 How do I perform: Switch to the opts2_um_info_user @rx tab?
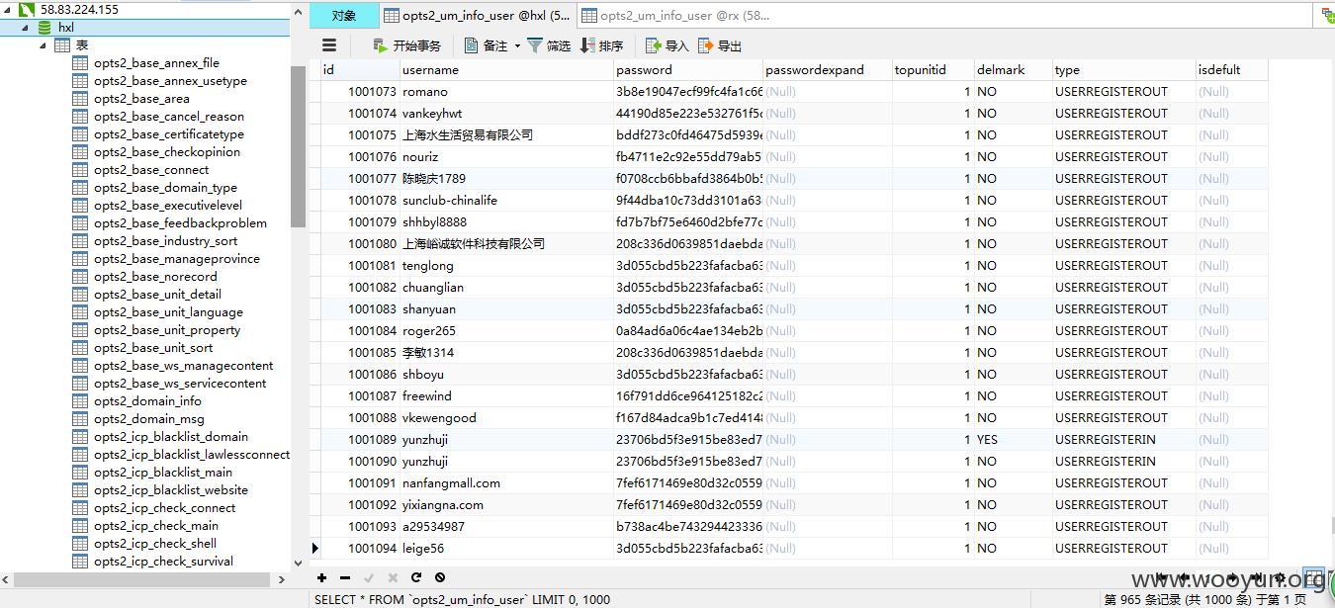[x=675, y=15]
